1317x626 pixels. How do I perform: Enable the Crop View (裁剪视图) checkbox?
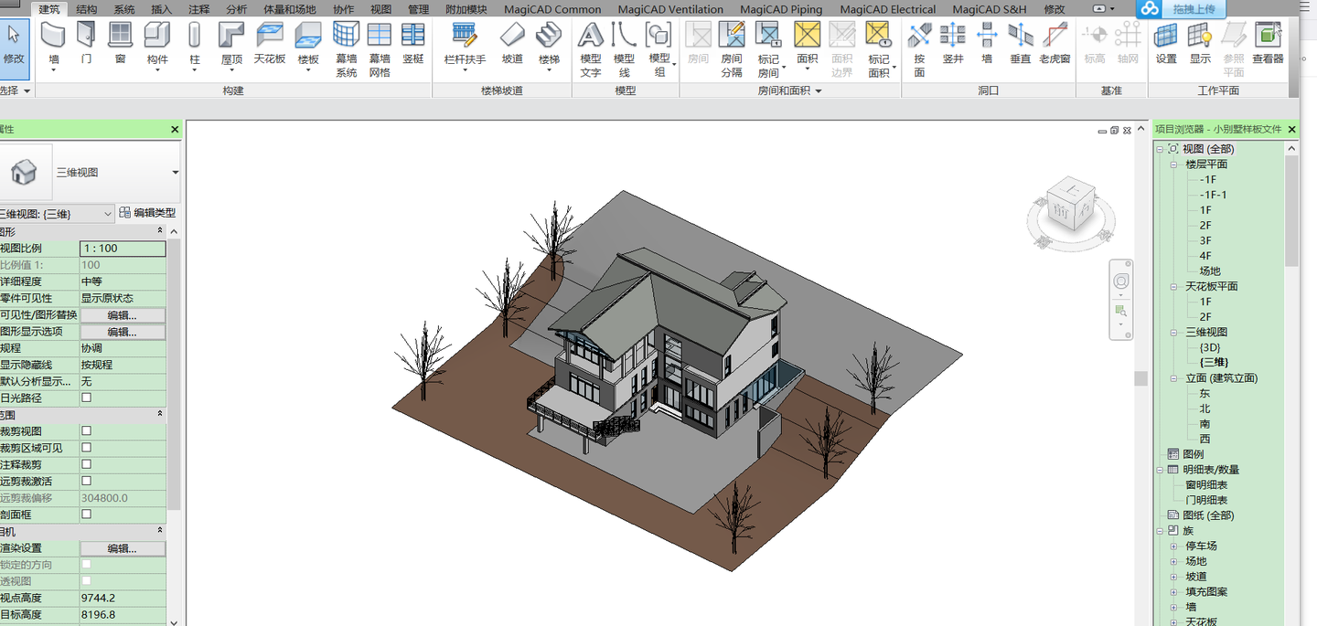click(87, 431)
